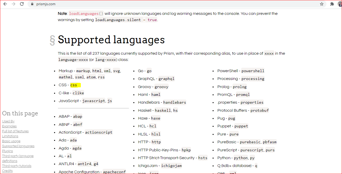Select the python alias code

tap(241, 158)
